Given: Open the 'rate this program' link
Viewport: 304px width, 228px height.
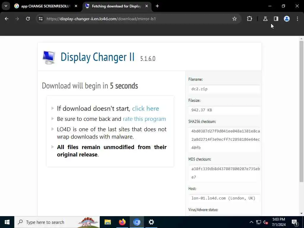Looking at the screenshot, I should [145, 119].
